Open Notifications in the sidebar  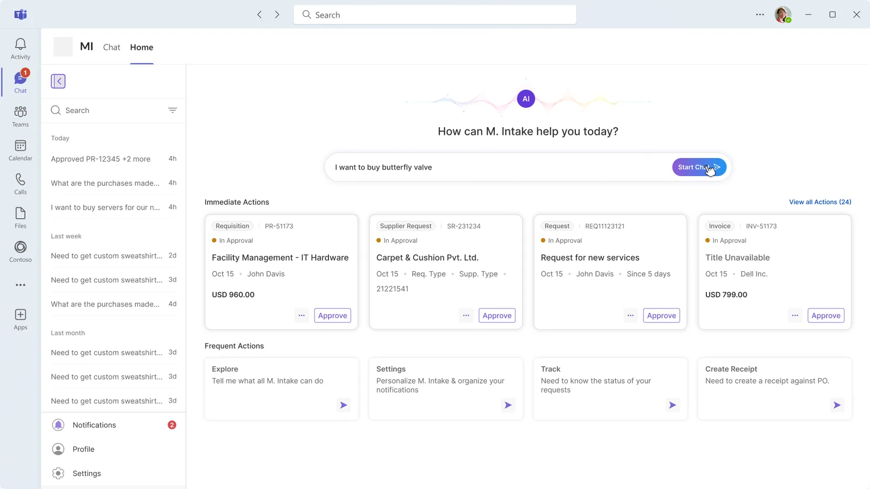[114, 425]
